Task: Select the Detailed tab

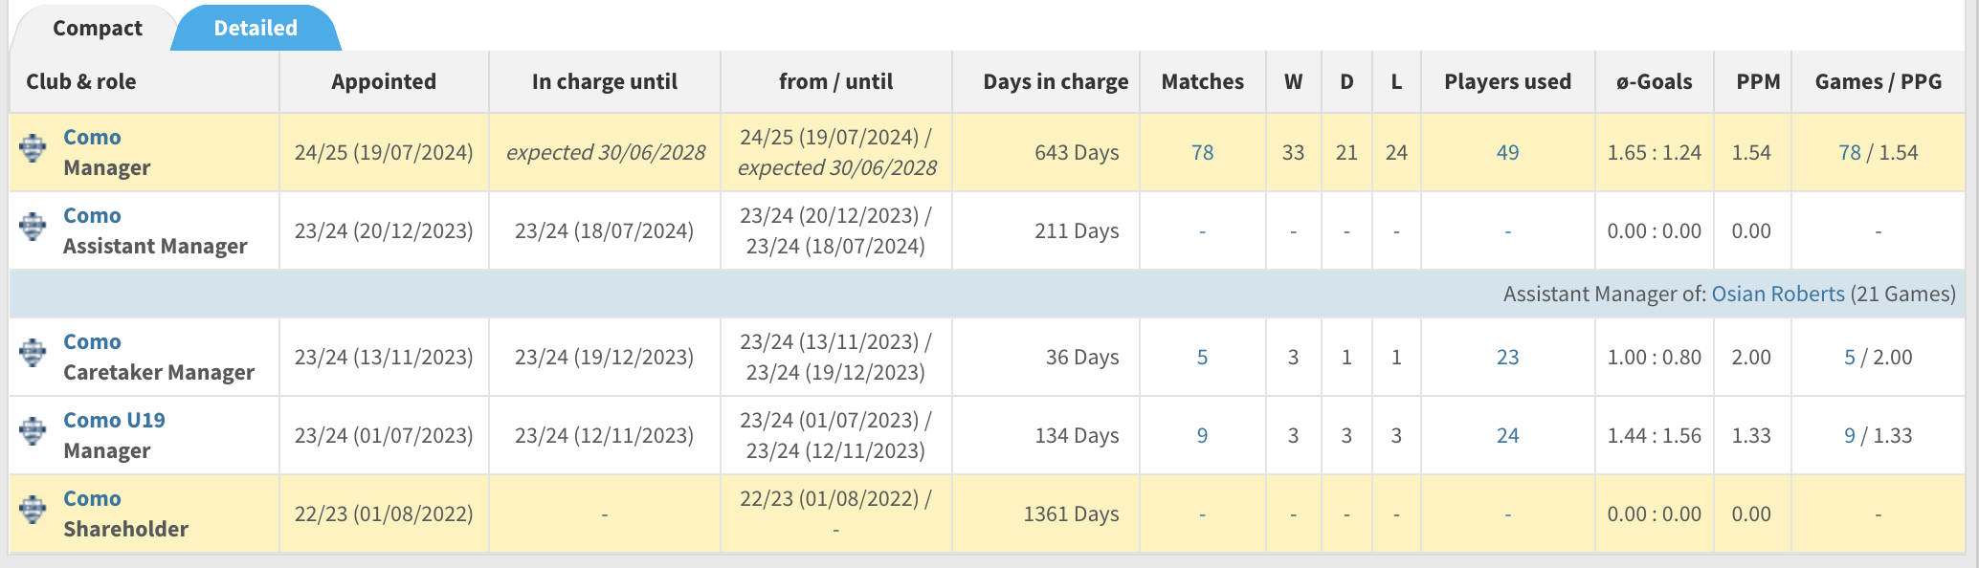Action: coord(256,29)
